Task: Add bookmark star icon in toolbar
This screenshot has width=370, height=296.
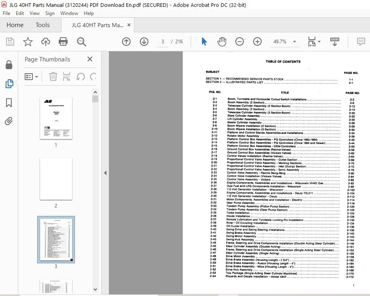Action: pos(28,42)
